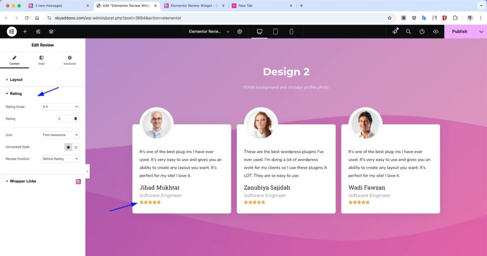
Task: Open the Icon Font Awesome dropdown
Action: (60, 135)
